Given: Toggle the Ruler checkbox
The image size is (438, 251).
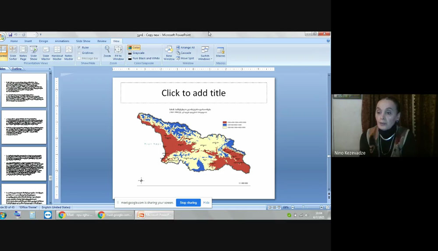Looking at the screenshot, I should click(79, 47).
